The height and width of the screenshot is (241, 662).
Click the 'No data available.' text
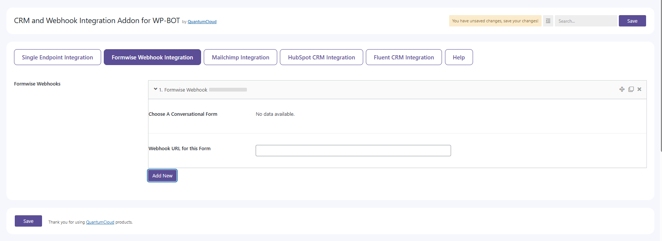click(275, 114)
